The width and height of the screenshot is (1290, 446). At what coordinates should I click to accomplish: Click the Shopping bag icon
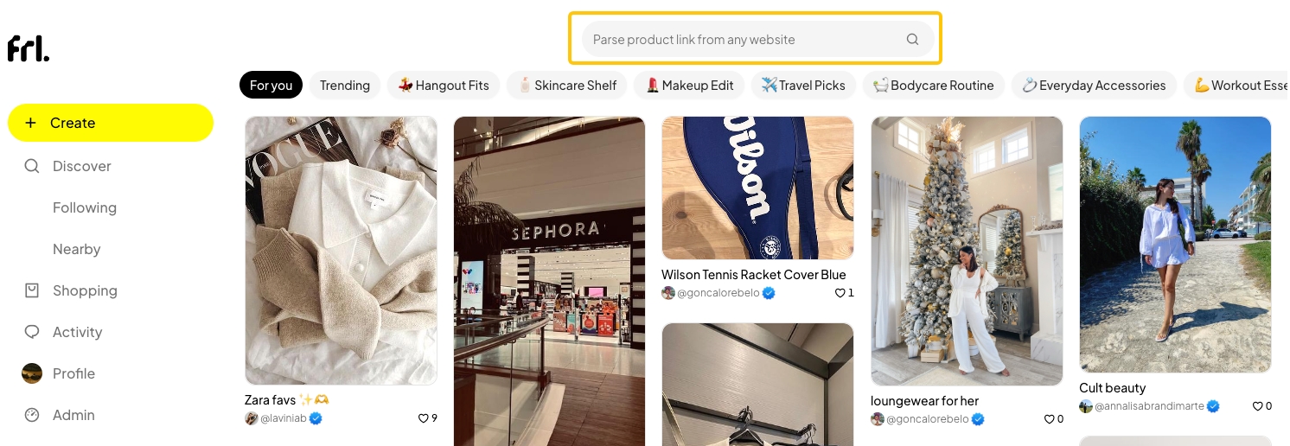click(x=32, y=290)
